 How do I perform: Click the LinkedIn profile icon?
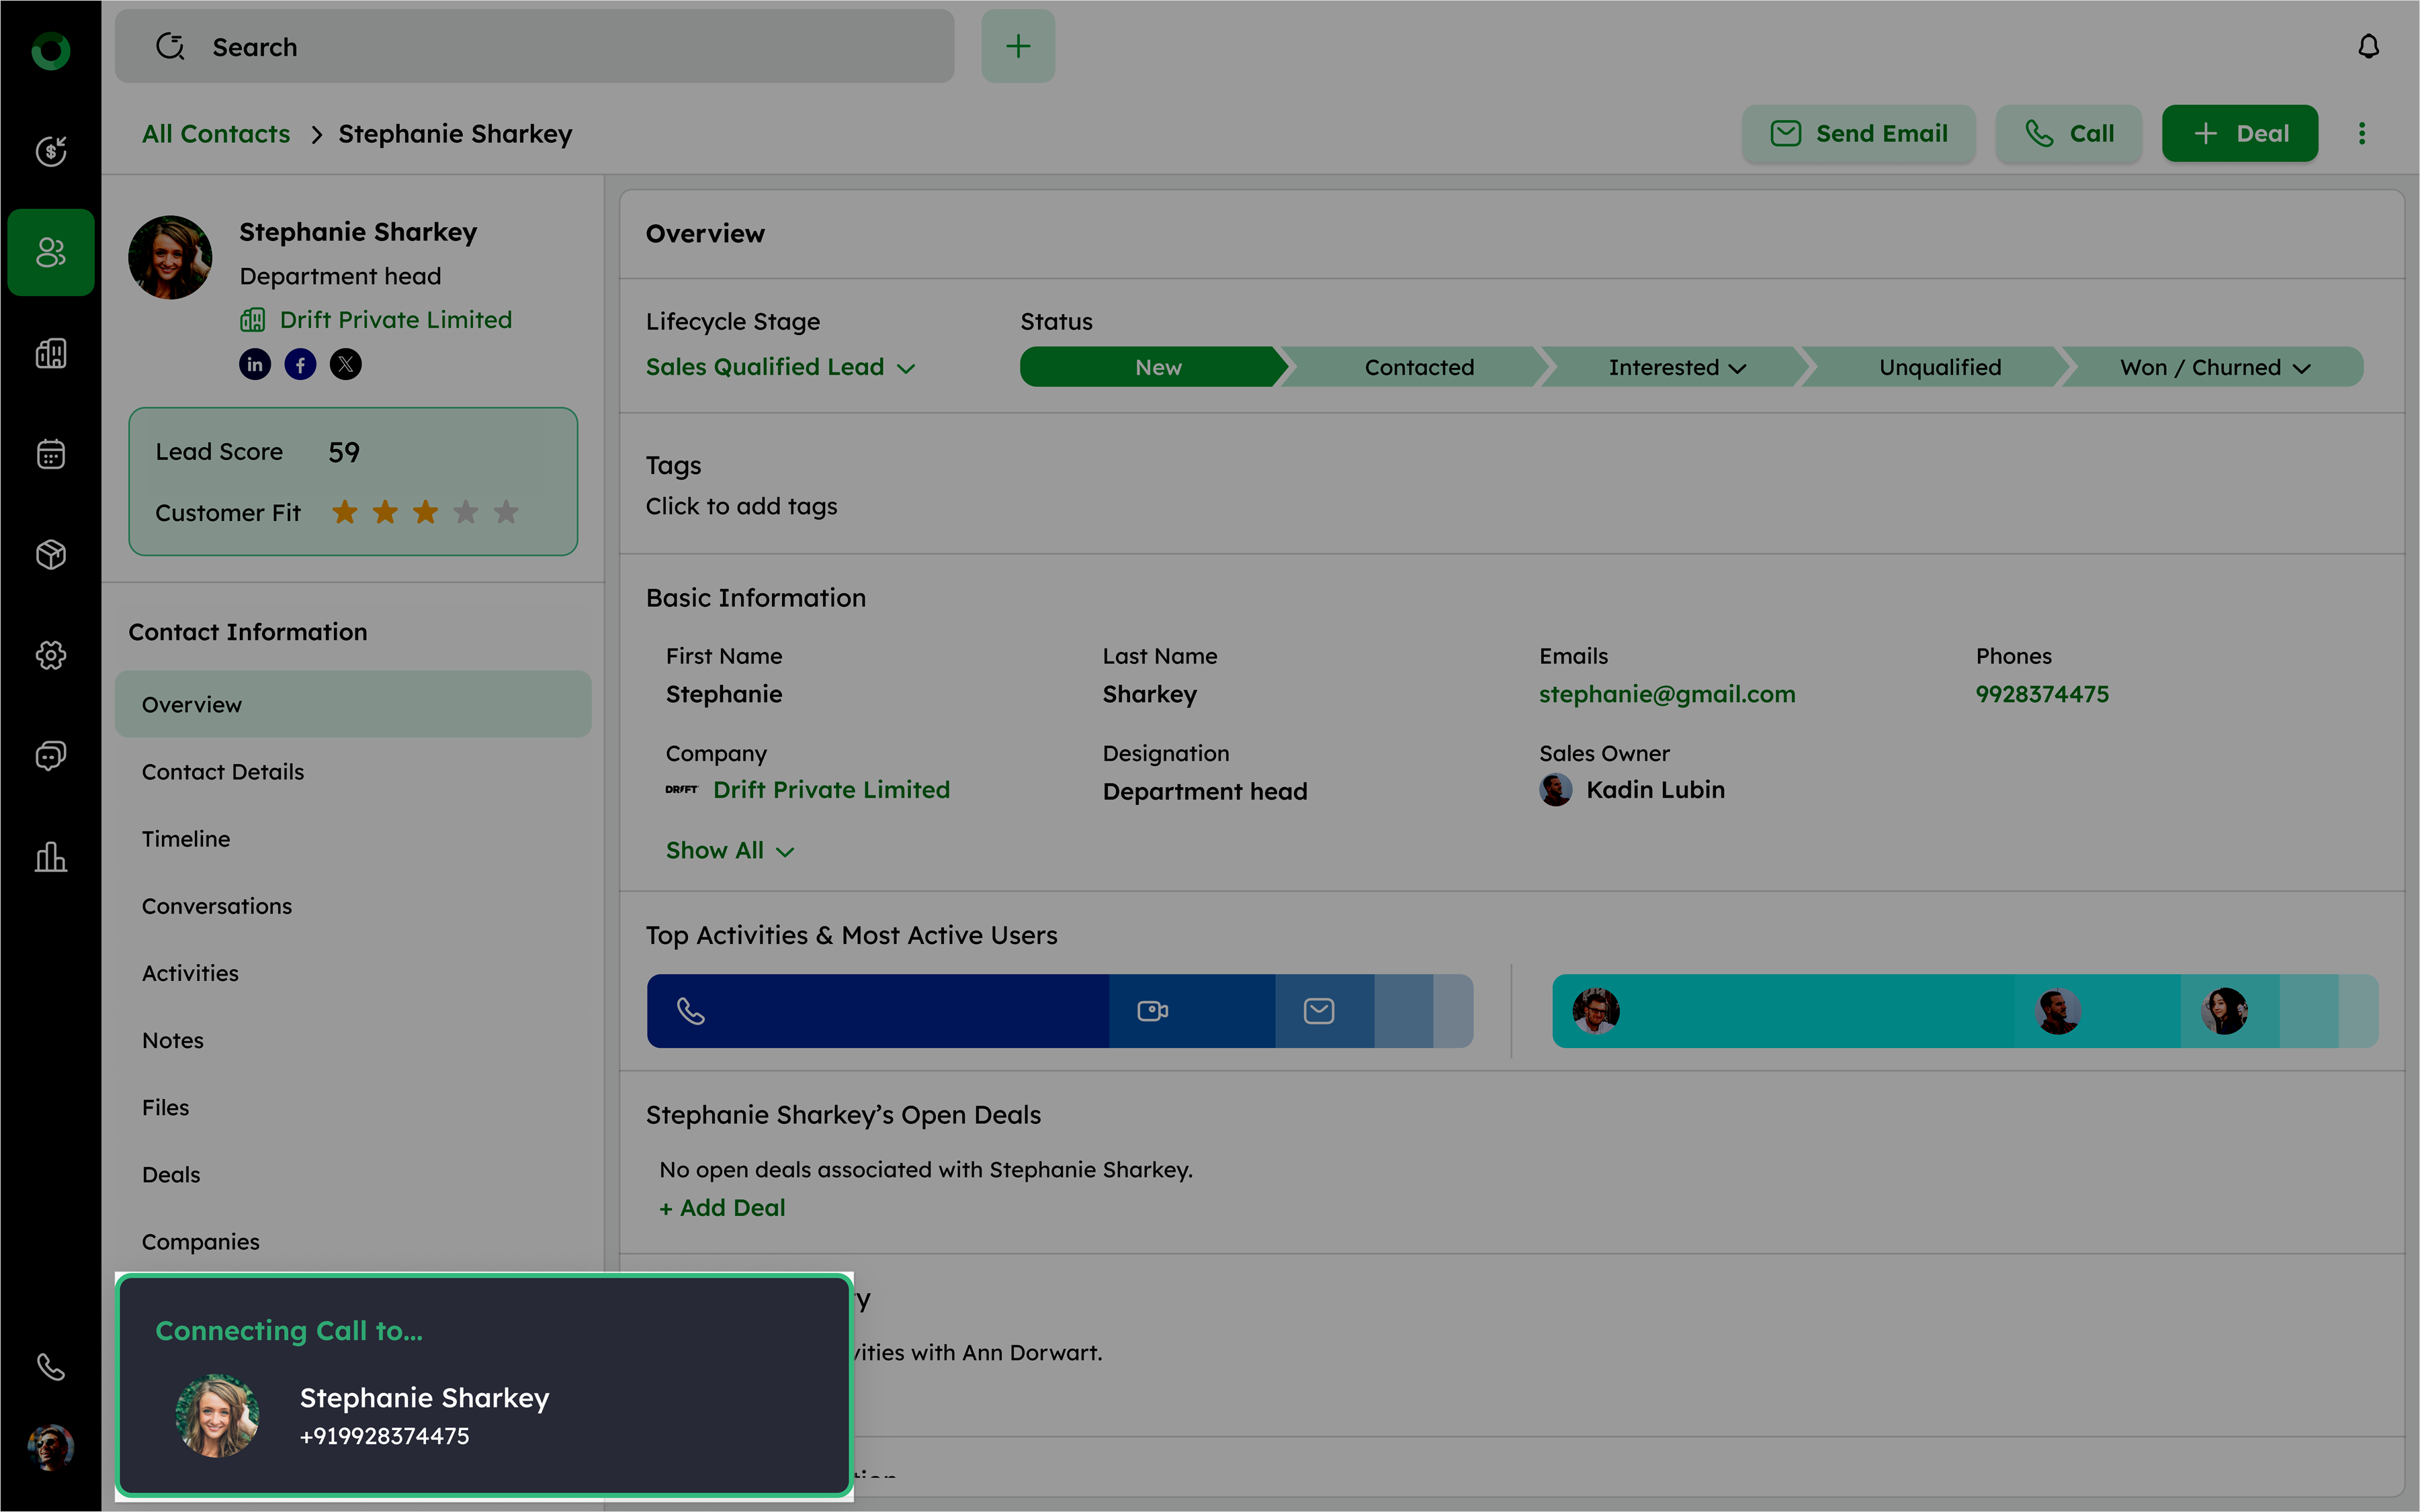click(255, 364)
